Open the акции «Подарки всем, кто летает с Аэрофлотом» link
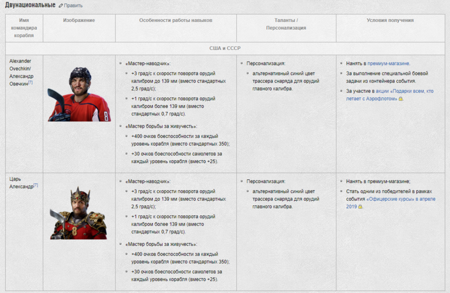This screenshot has width=450, height=293. (x=390, y=94)
